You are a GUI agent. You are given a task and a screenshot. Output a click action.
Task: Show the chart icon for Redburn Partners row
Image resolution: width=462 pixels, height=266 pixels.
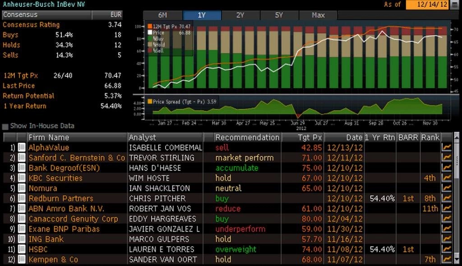[447, 198]
